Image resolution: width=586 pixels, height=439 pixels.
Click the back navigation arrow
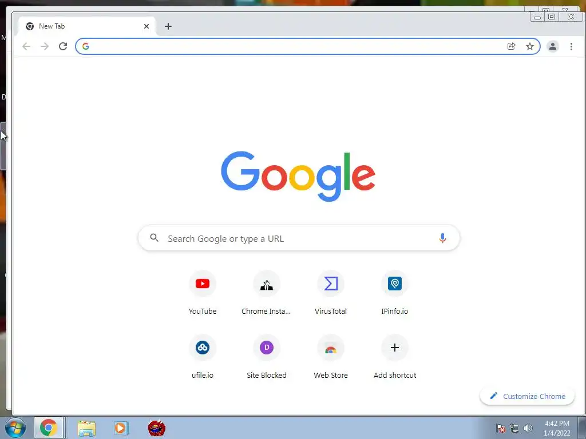click(26, 46)
